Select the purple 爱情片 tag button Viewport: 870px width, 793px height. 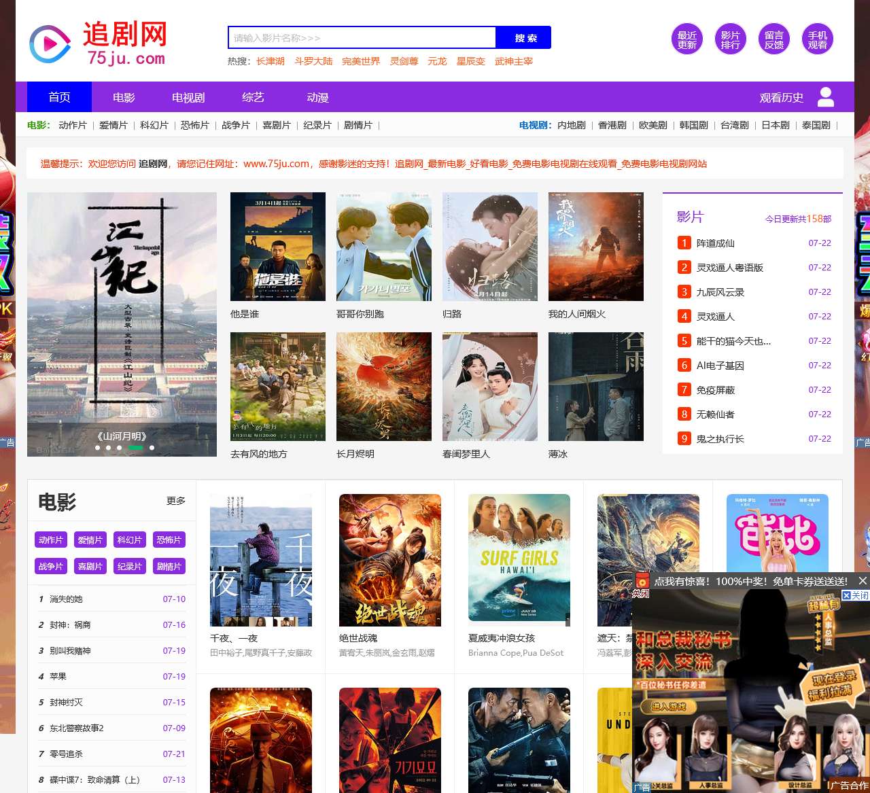[x=90, y=540]
